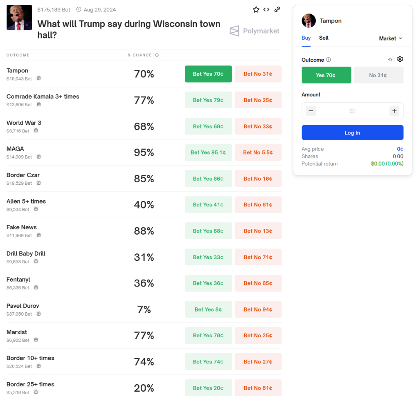
Task: Switch to the Buy tab
Action: (306, 38)
